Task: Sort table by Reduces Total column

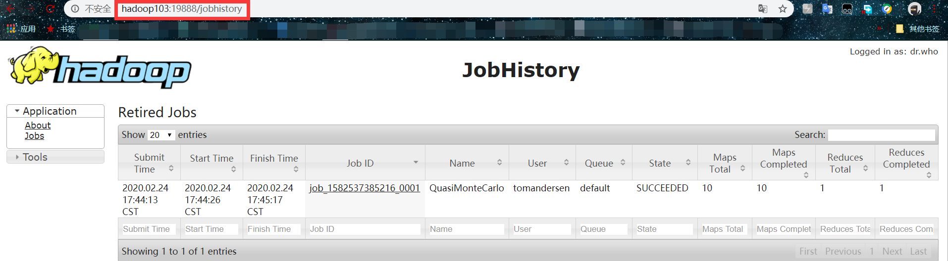Action: tap(845, 163)
